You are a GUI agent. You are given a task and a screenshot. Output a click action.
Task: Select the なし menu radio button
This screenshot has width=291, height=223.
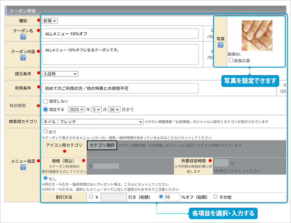tap(45, 178)
